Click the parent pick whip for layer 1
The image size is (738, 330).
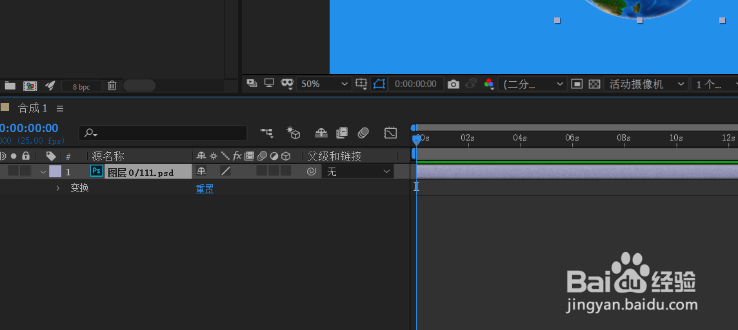coord(311,171)
